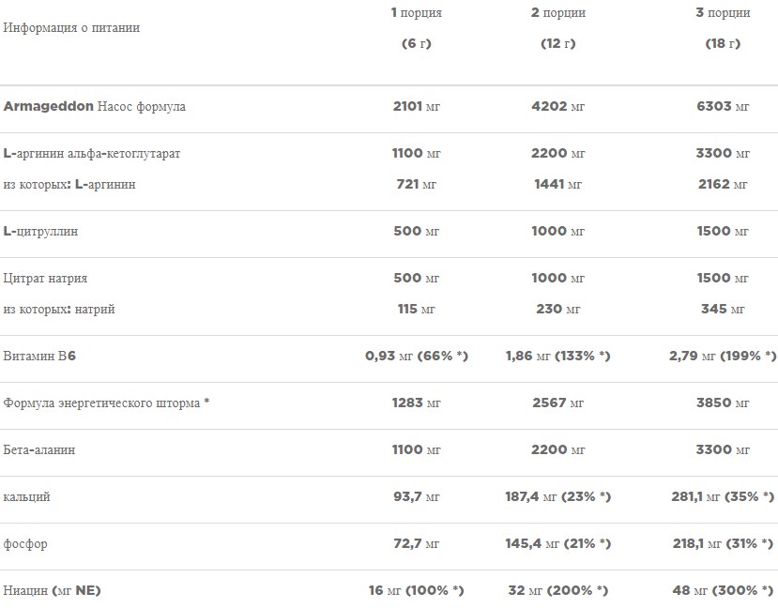Click the "Информация о питании" table header
Viewport: 778px width, 608px height.
pyautogui.click(x=71, y=28)
